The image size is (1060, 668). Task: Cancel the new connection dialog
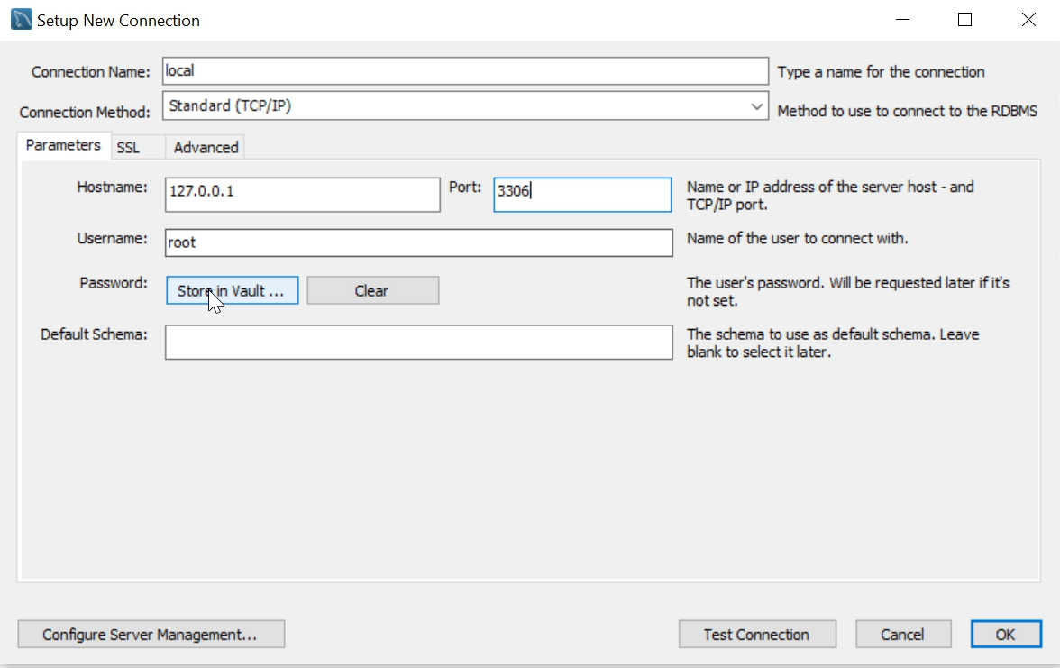(x=903, y=634)
